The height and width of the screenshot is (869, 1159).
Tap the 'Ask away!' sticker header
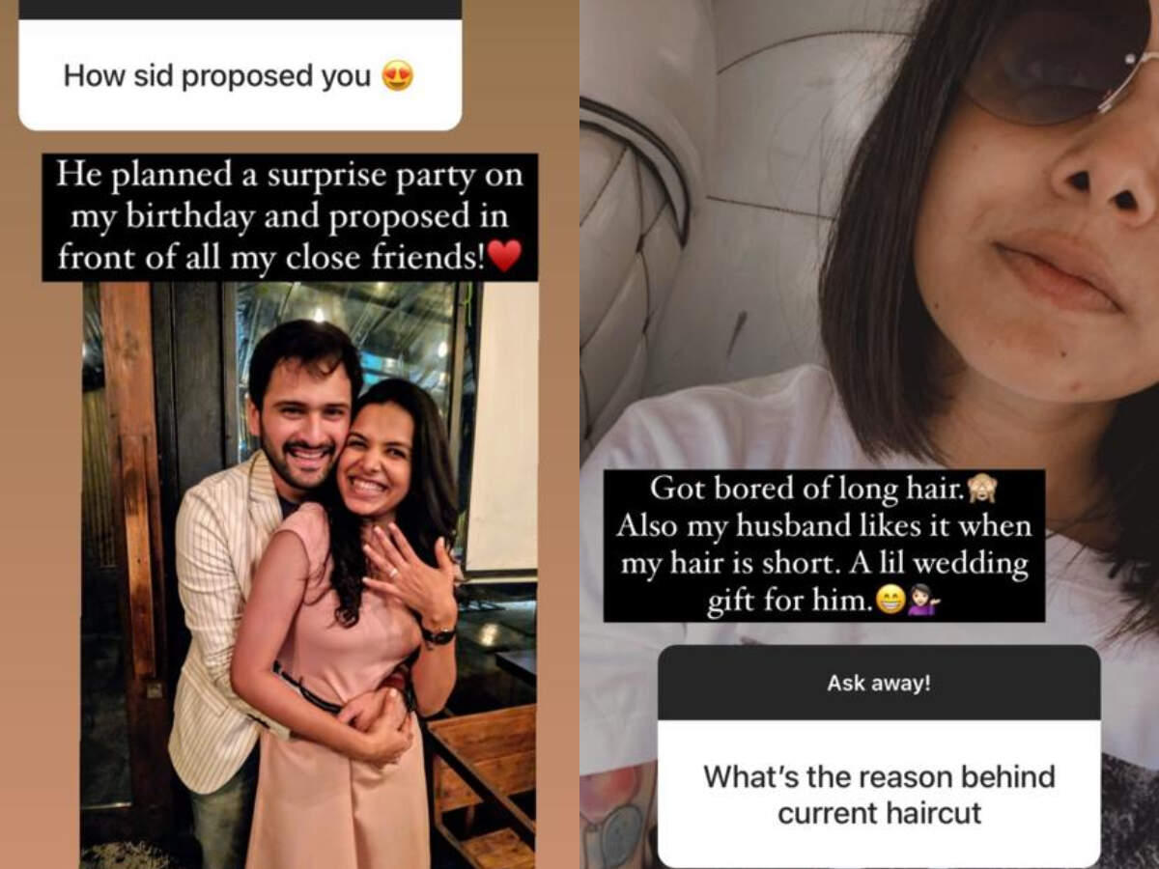(879, 684)
